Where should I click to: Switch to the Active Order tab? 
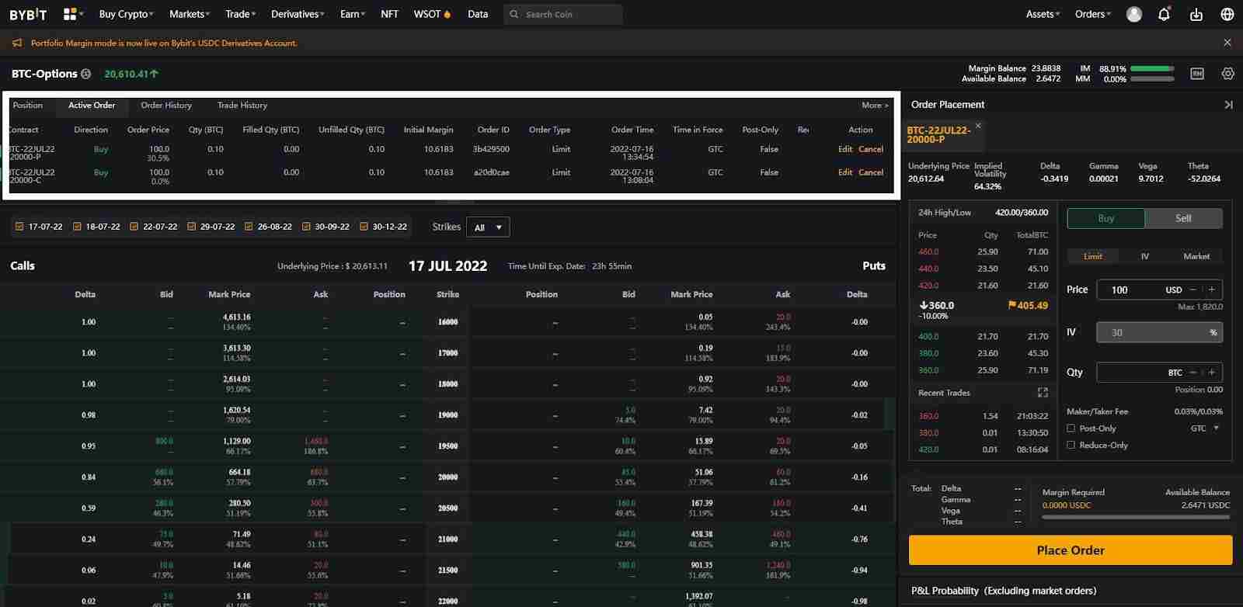(92, 106)
